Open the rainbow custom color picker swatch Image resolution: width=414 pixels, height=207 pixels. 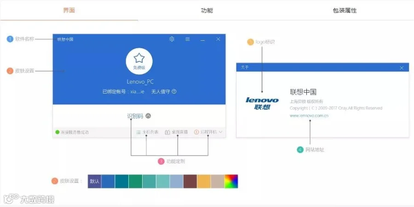(x=231, y=181)
